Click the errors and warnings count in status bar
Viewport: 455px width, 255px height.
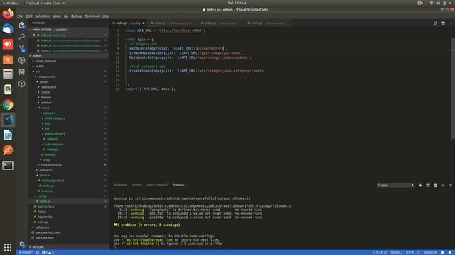[48, 252]
